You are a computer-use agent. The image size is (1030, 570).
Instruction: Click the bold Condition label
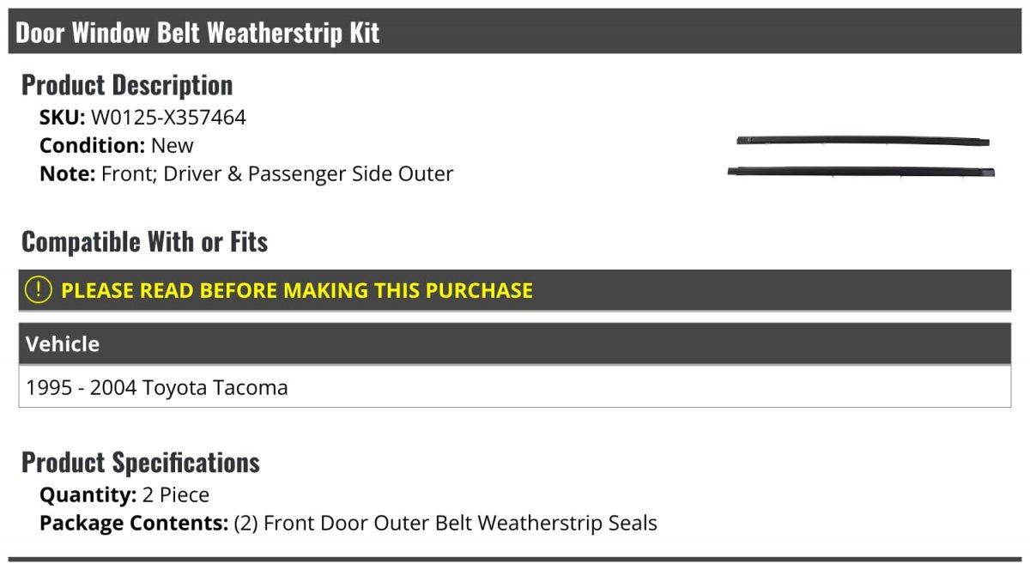[x=93, y=145]
